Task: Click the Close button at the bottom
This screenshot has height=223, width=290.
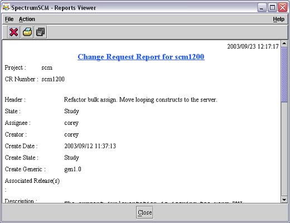Action: click(x=144, y=212)
